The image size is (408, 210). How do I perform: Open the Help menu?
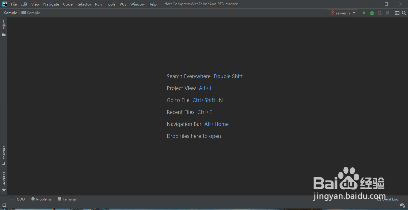pyautogui.click(x=152, y=4)
